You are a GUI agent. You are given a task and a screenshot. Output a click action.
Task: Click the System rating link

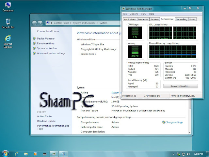pos(115,93)
